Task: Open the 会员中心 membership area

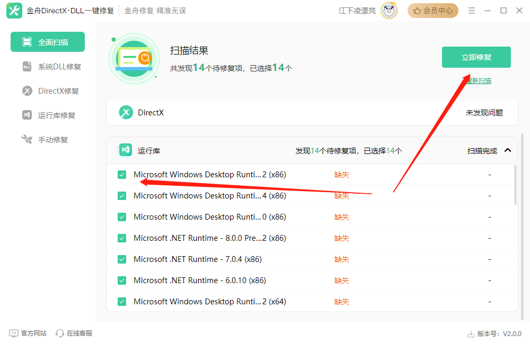Action: coord(433,10)
